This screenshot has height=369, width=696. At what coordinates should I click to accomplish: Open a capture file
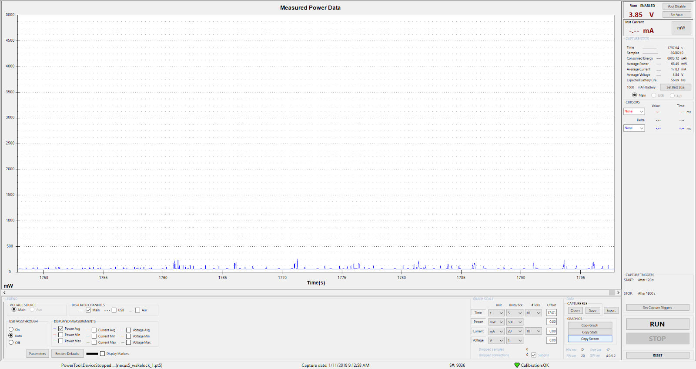[x=575, y=310]
